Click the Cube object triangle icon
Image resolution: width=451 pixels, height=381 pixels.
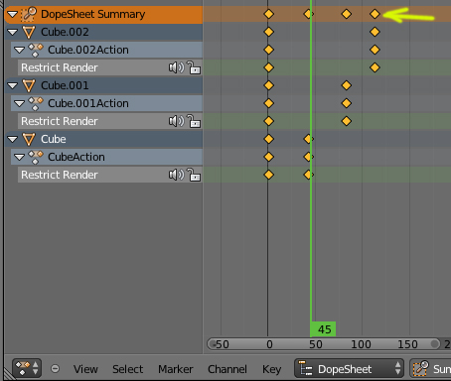(29, 139)
